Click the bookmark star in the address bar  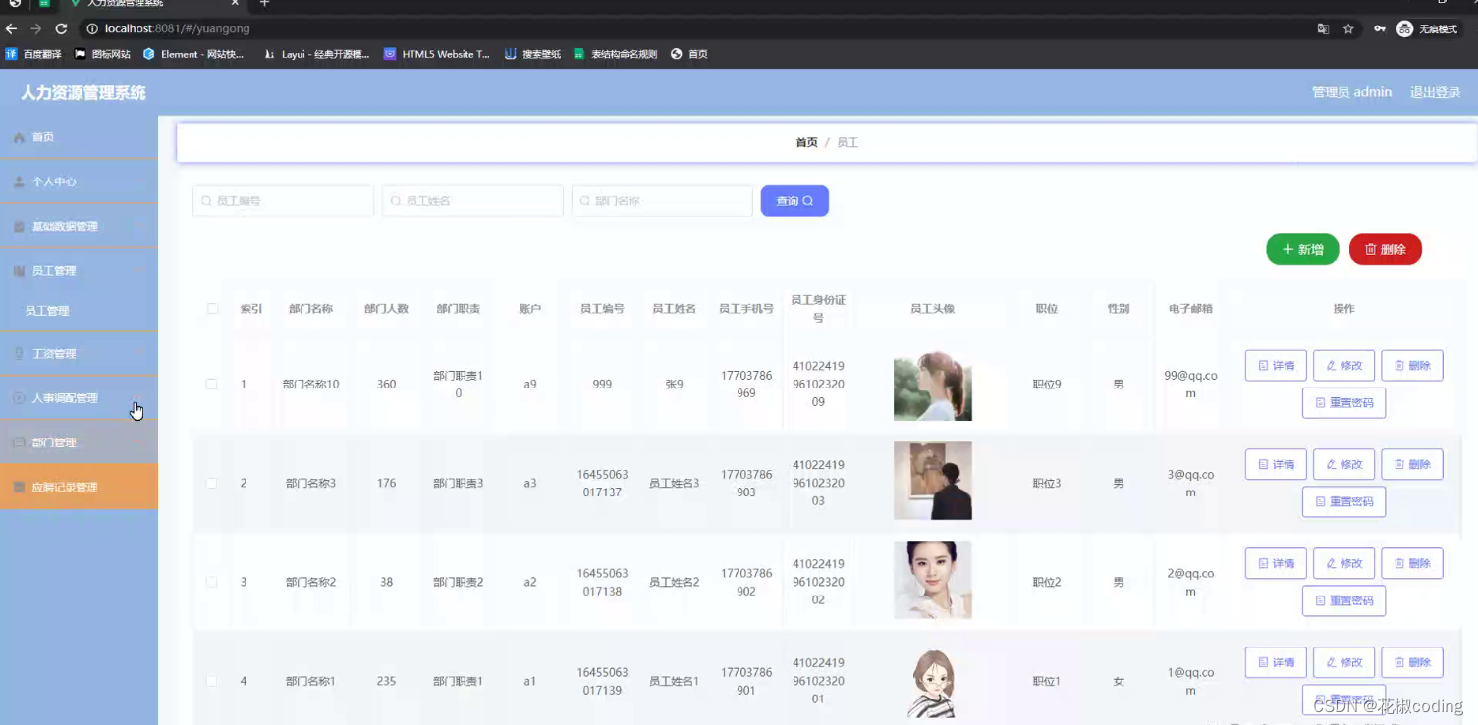click(x=1348, y=29)
